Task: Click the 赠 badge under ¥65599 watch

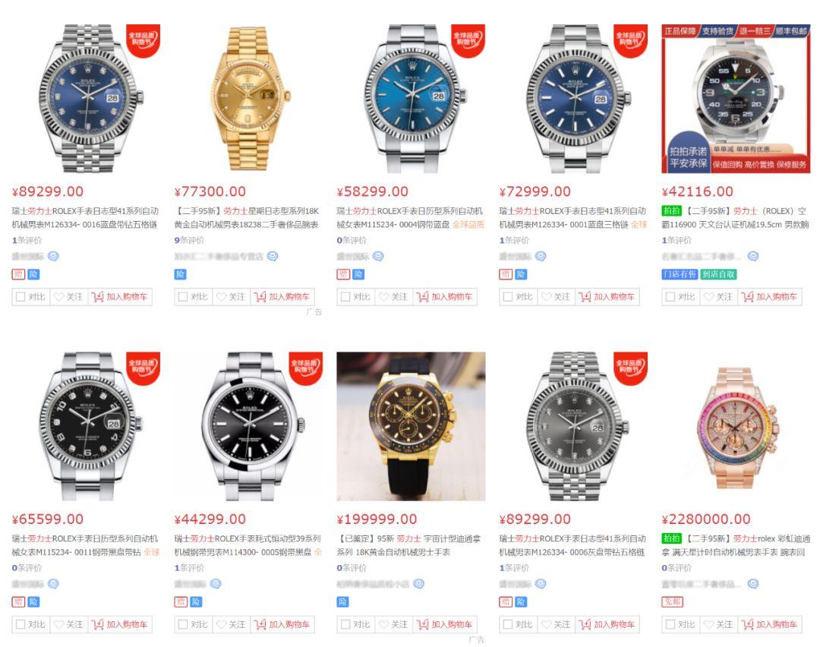Action: [x=18, y=602]
